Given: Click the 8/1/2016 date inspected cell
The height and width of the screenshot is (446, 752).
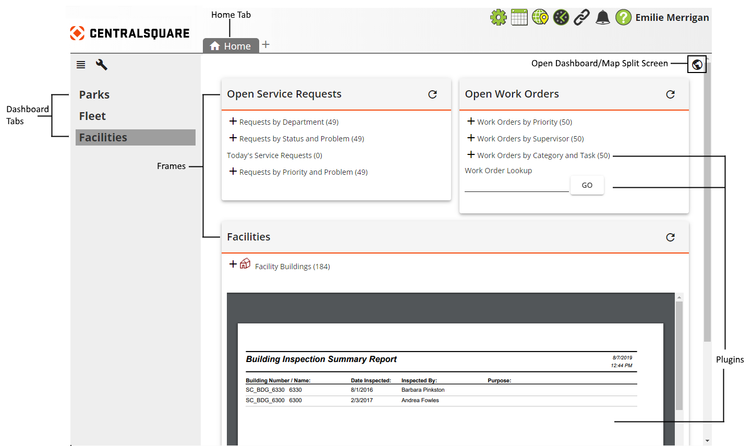Looking at the screenshot, I should tap(361, 390).
